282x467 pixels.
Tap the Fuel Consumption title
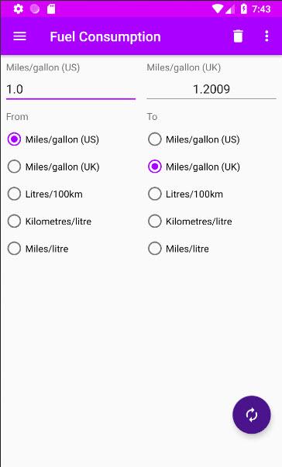pyautogui.click(x=105, y=37)
